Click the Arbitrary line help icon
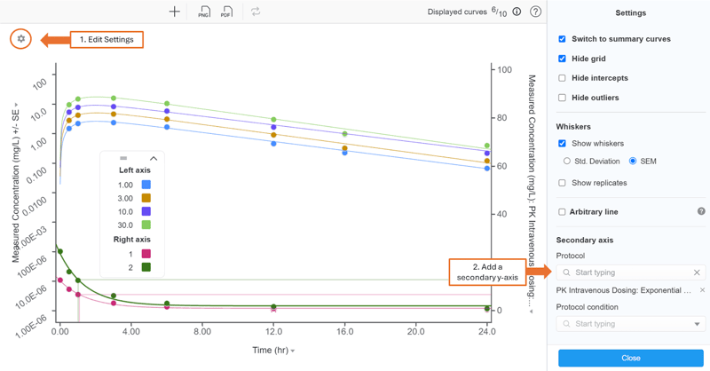 tap(701, 211)
